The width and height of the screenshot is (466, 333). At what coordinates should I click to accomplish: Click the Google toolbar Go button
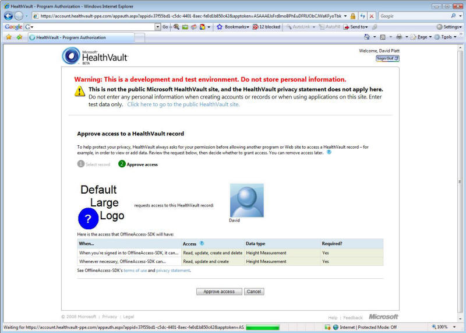point(165,27)
